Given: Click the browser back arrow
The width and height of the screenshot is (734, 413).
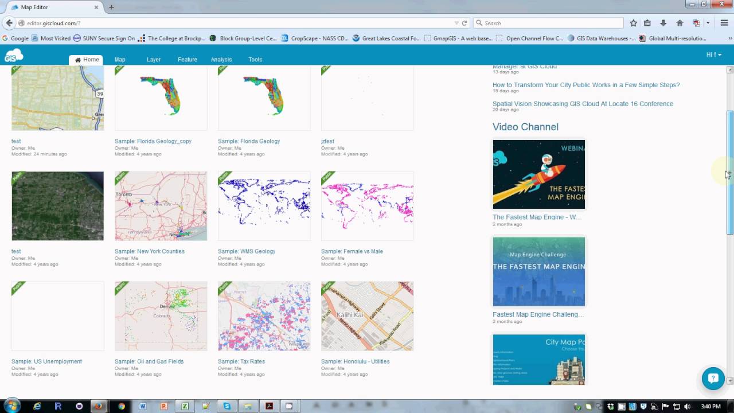Looking at the screenshot, I should [9, 23].
